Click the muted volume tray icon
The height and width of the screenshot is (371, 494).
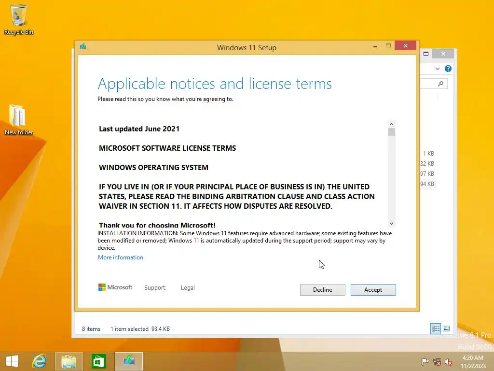(x=449, y=361)
